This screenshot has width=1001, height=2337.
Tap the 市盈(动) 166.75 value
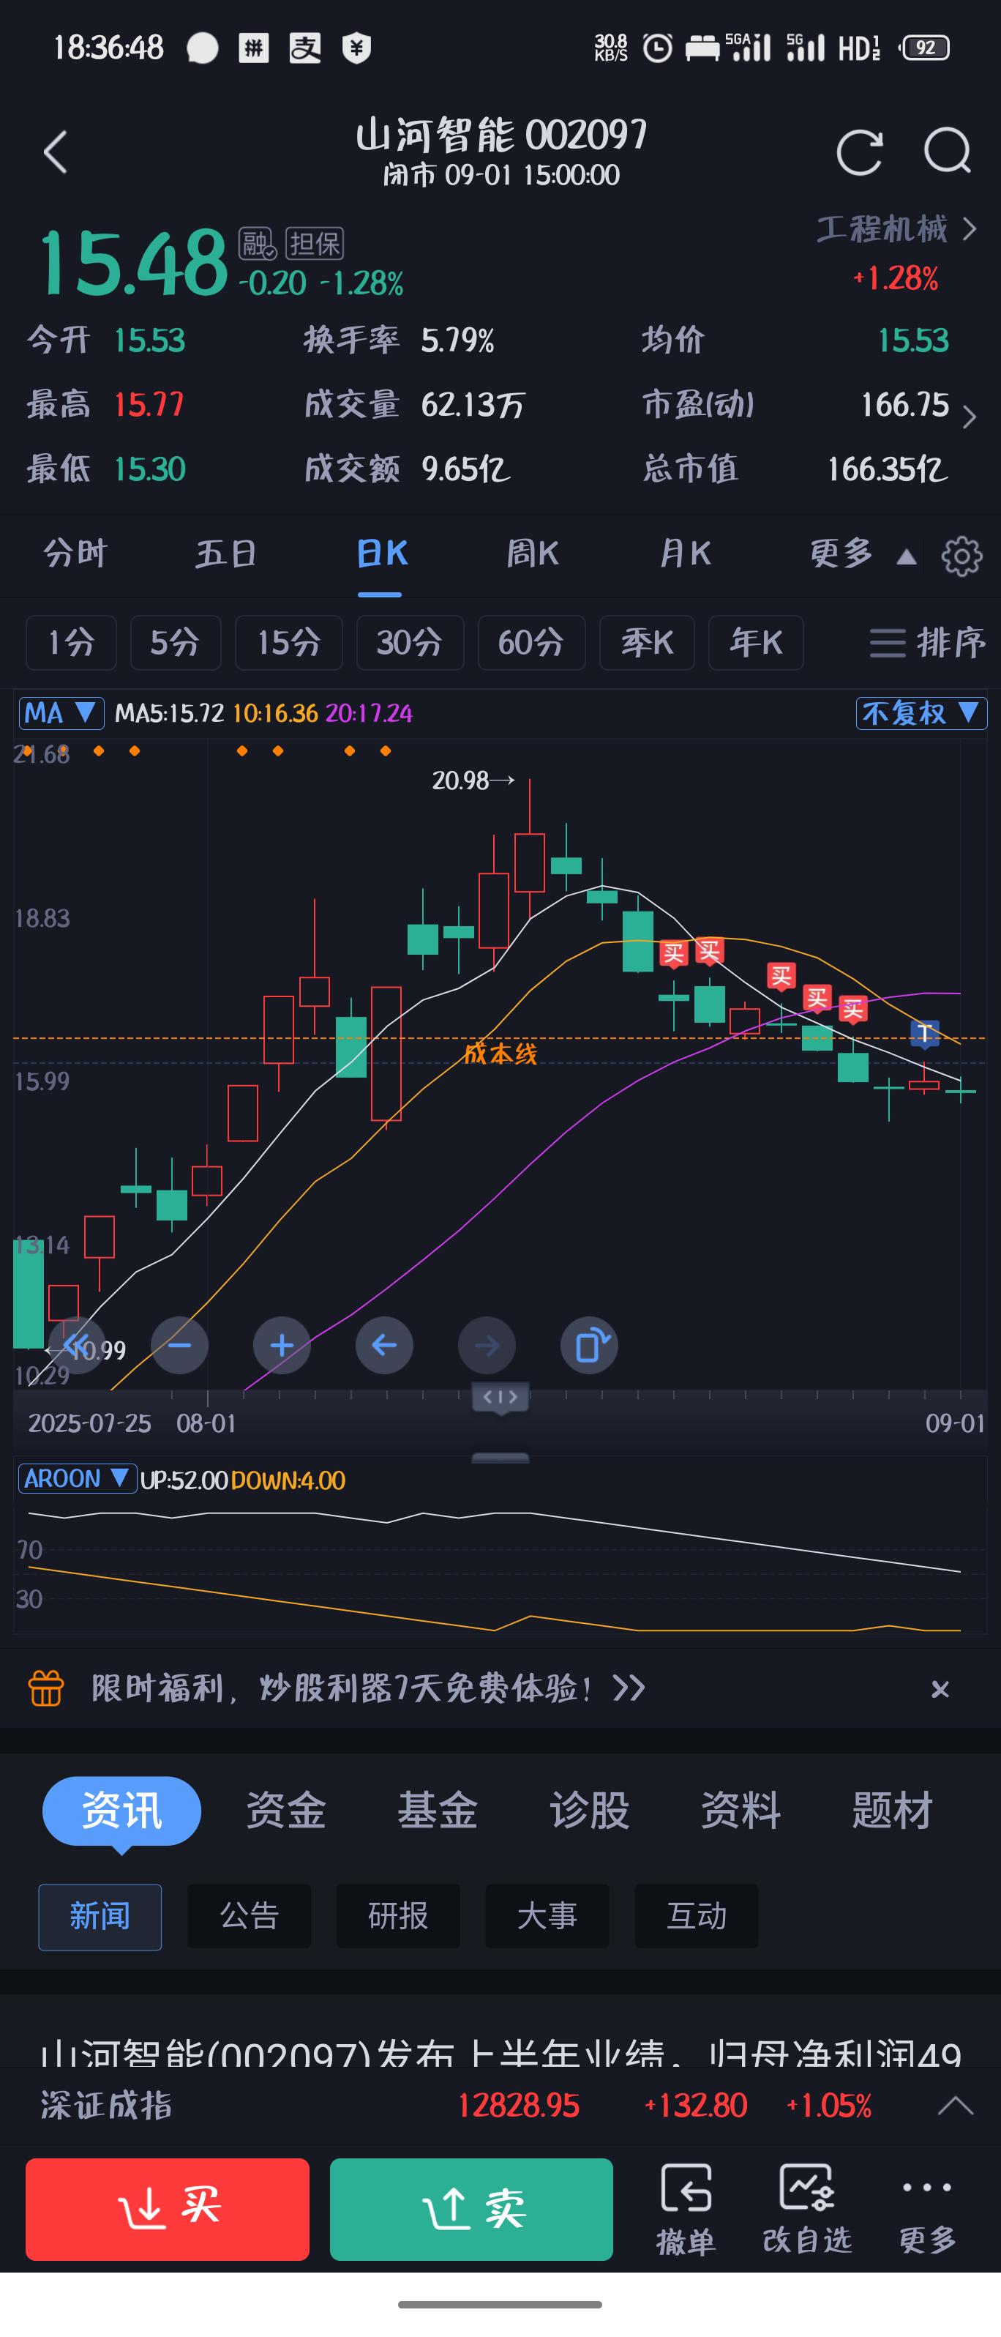[x=905, y=405]
